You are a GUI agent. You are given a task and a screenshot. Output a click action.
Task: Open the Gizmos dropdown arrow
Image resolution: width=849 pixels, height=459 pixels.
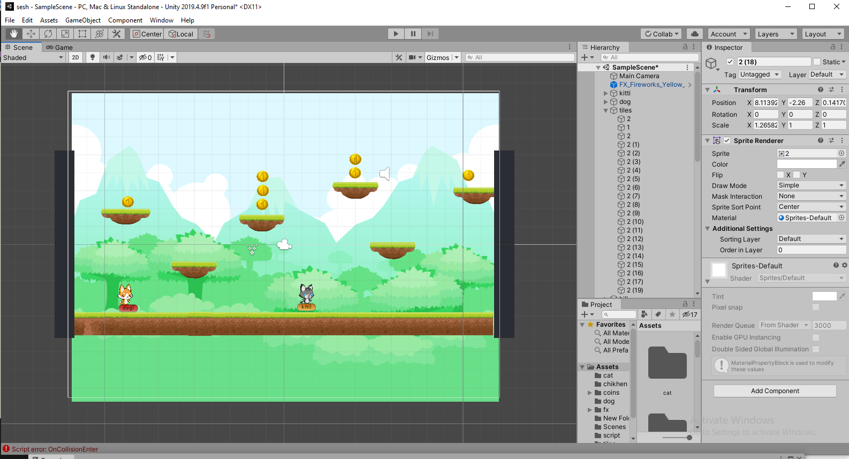click(457, 57)
